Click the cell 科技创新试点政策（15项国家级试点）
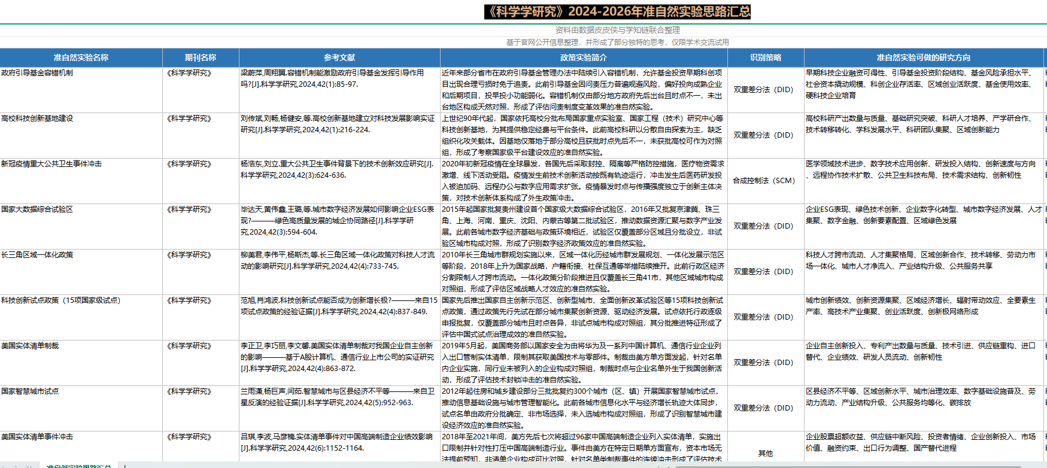Image resolution: width=1047 pixels, height=468 pixels. coord(81,317)
